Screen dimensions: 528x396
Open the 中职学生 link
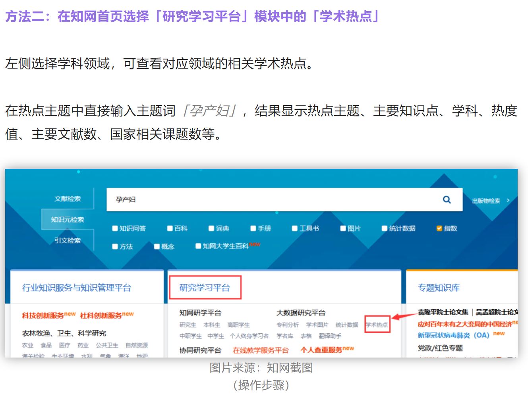[191, 336]
